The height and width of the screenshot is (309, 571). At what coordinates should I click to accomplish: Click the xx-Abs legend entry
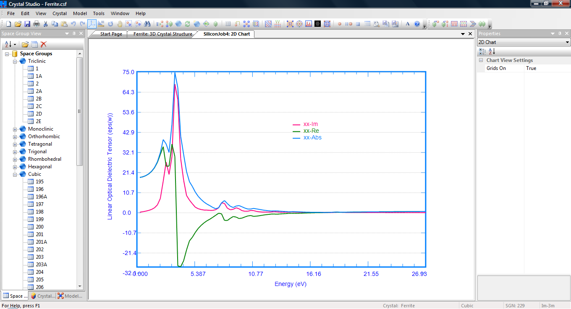coord(312,137)
